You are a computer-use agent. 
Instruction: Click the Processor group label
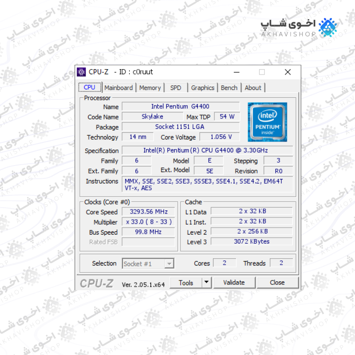pyautogui.click(x=97, y=98)
